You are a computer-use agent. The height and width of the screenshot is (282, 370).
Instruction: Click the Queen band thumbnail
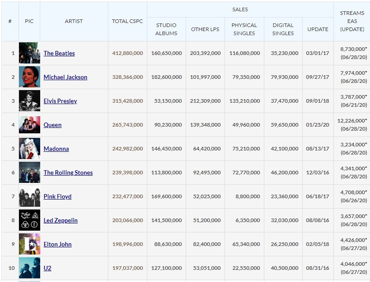(x=29, y=125)
